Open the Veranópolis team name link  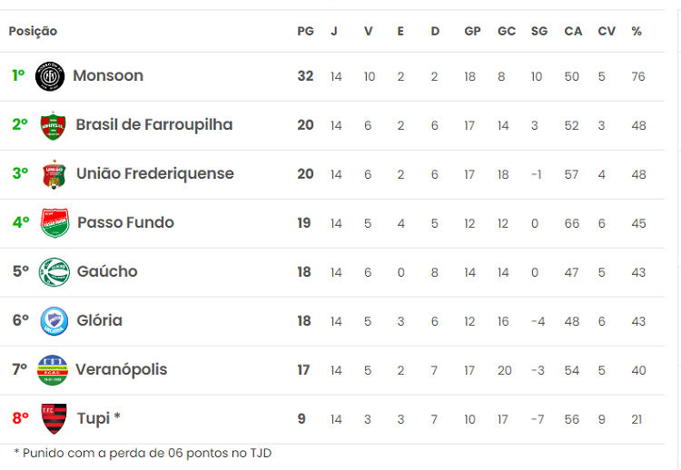pos(122,370)
